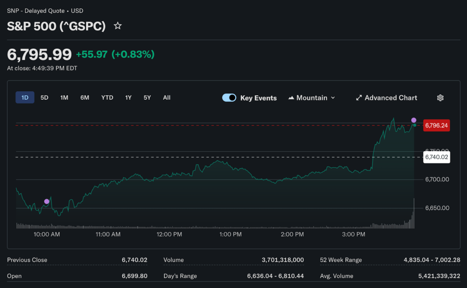Click the red 6,796.24 current price label

(436, 125)
